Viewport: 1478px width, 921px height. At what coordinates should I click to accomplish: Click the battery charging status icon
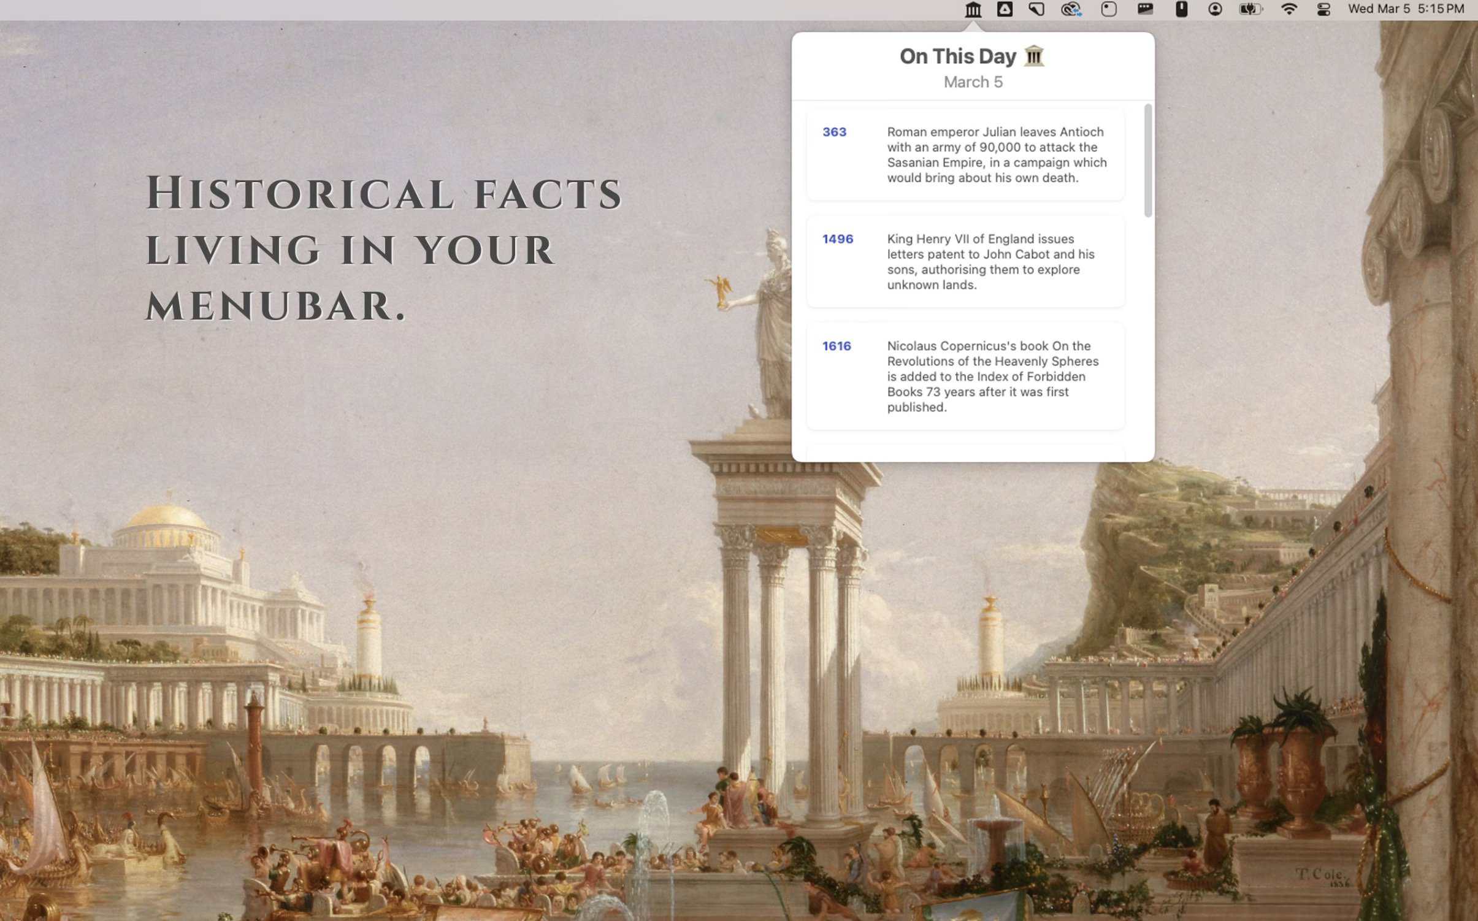pos(1251,9)
